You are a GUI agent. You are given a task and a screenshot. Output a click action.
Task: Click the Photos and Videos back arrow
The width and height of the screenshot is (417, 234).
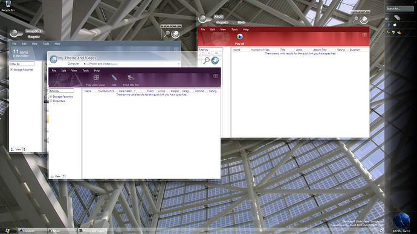[54, 60]
